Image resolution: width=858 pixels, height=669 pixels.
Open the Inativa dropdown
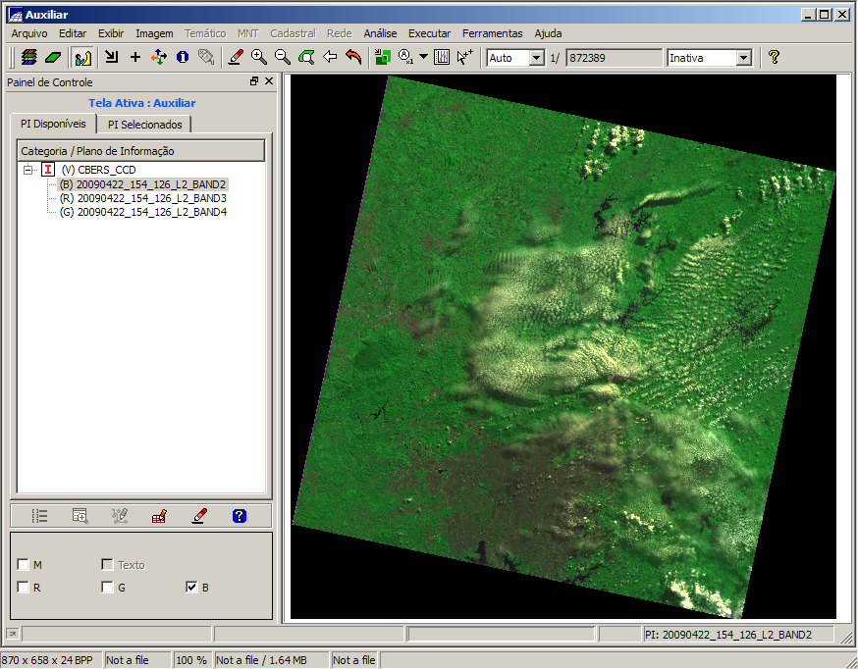click(743, 58)
